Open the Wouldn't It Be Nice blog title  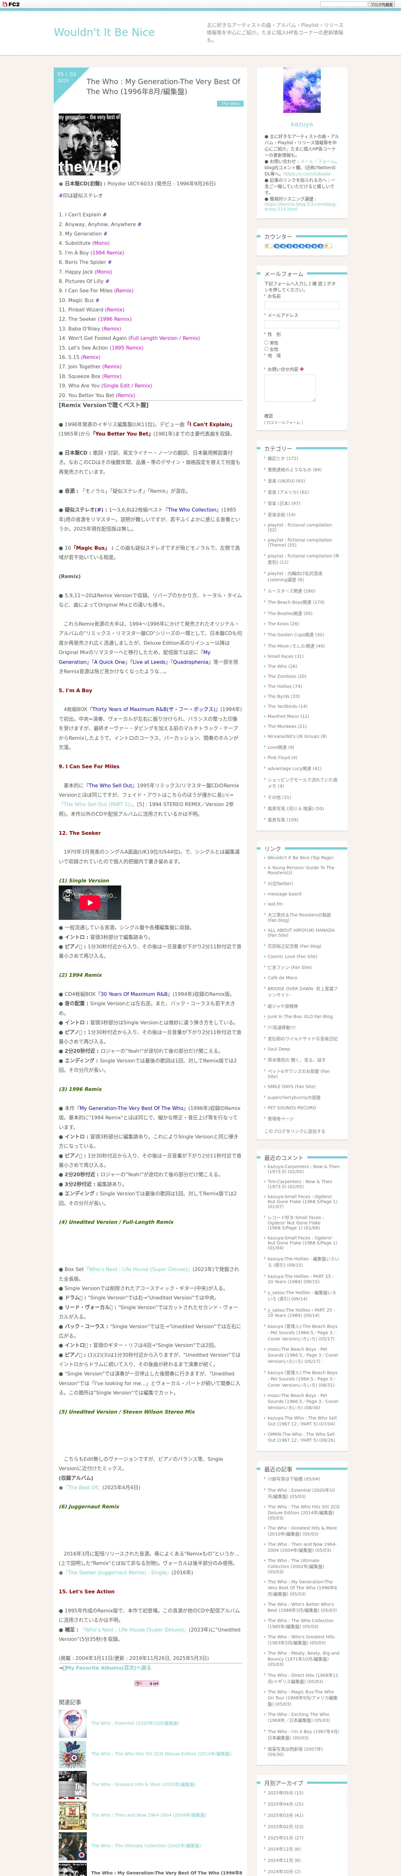[x=104, y=32]
